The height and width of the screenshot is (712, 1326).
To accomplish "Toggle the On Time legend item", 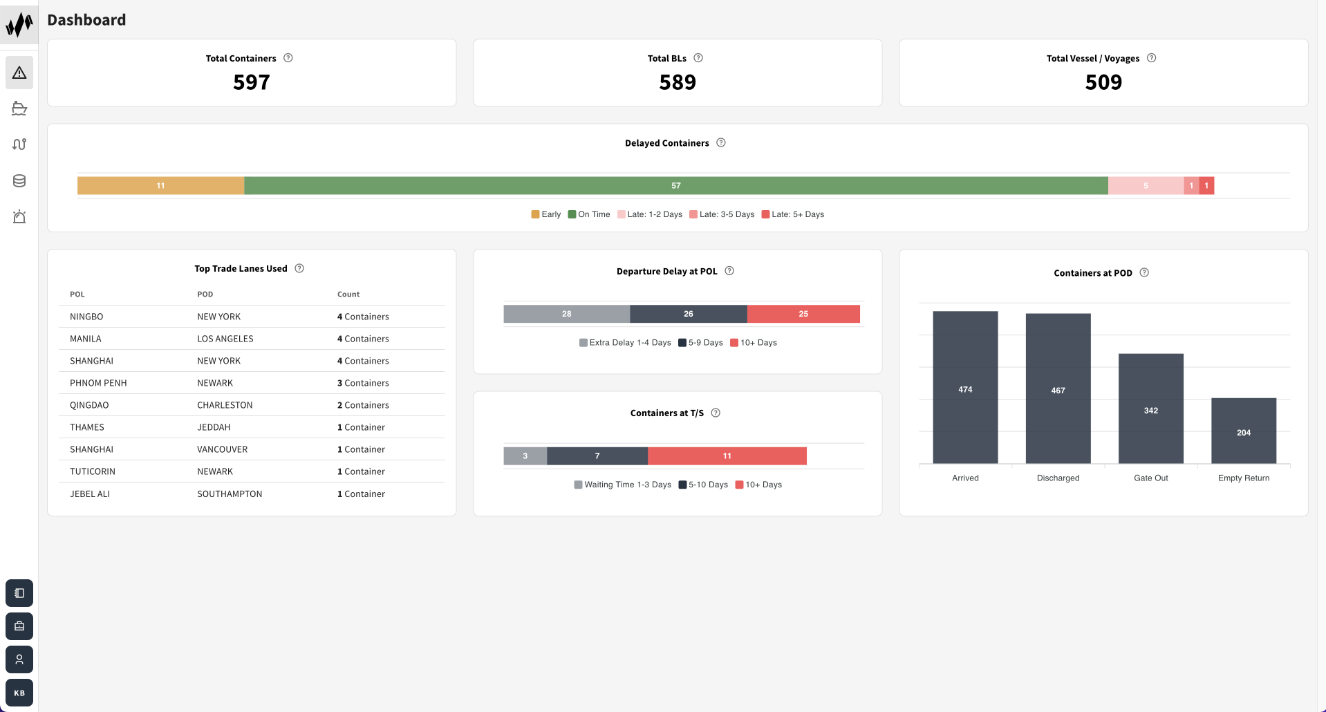I will 589,214.
